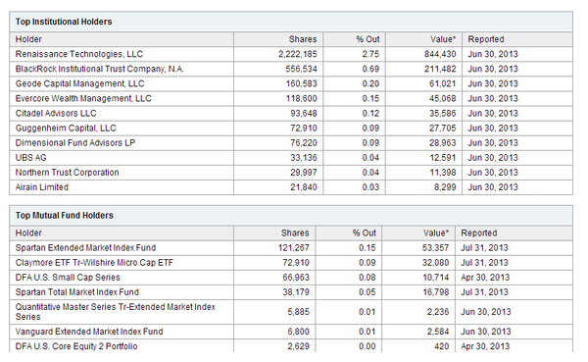Select value cell 61,021
Image resolution: width=588 pixels, height=362 pixels.
point(443,83)
